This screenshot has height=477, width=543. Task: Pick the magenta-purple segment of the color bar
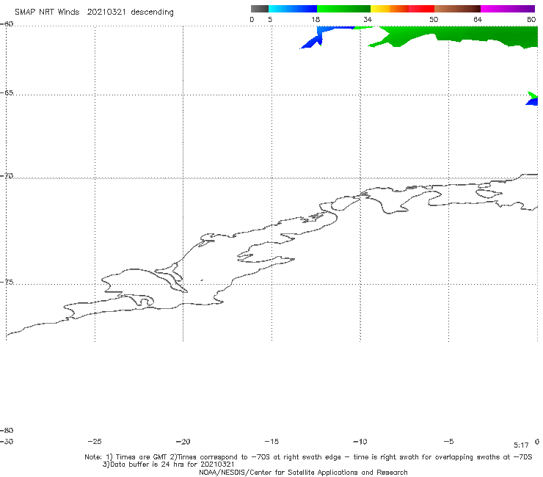(508, 9)
